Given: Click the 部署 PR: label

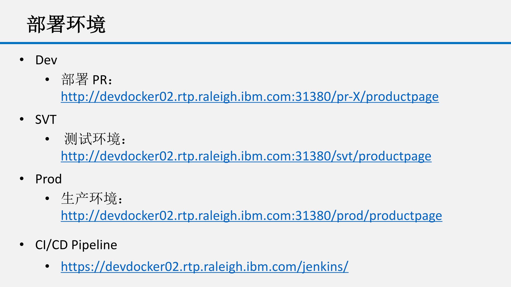Looking at the screenshot, I should pos(87,80).
